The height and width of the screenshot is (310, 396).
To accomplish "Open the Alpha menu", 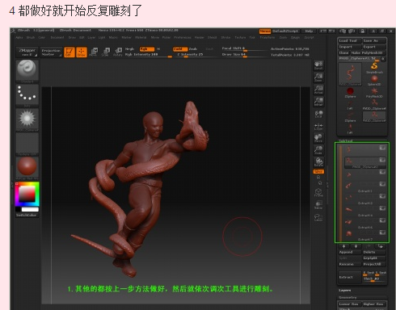I will point(19,37).
